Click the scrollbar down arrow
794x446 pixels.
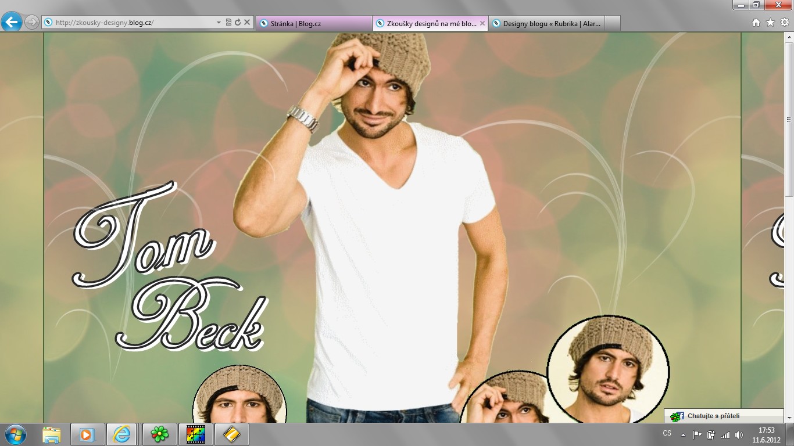coord(789,418)
